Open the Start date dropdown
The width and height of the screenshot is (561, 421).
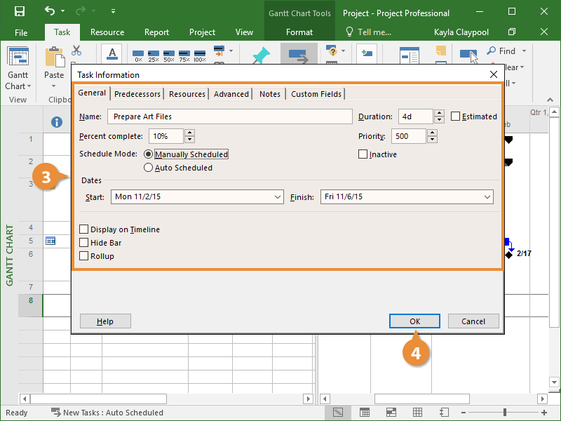(278, 197)
